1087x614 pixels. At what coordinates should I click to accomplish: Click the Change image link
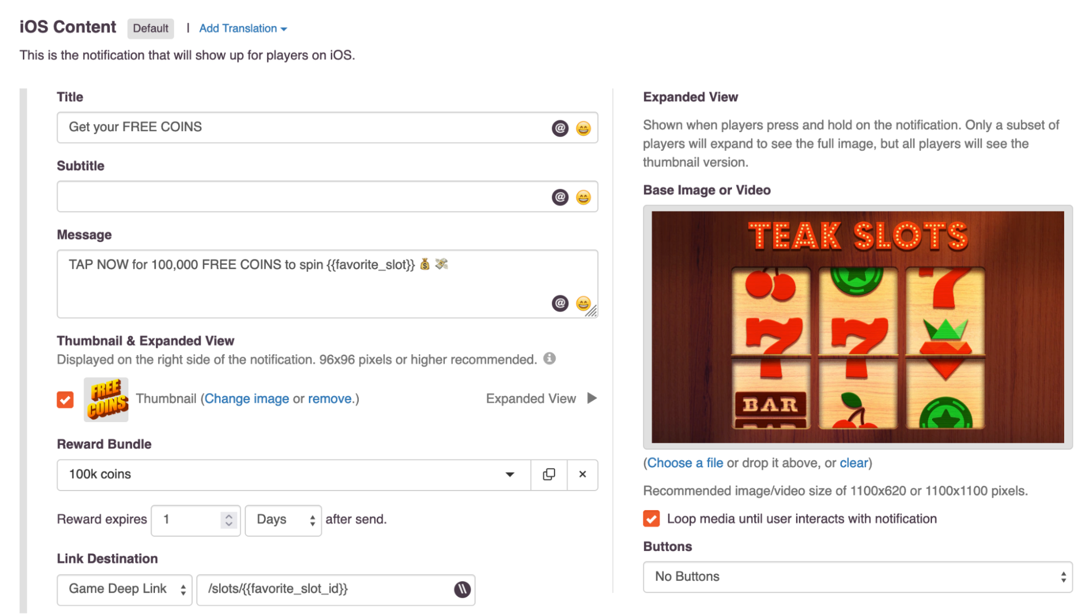247,399
